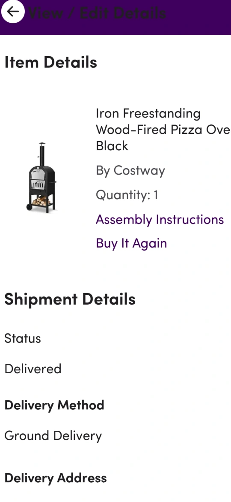
Task: Open the Assembly Instructions link
Action: click(x=160, y=220)
